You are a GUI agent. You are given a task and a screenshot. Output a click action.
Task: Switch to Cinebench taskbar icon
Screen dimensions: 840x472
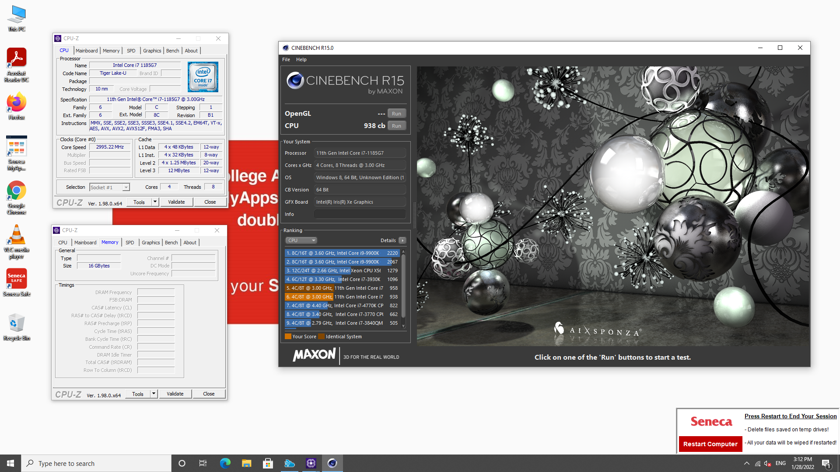(x=332, y=463)
